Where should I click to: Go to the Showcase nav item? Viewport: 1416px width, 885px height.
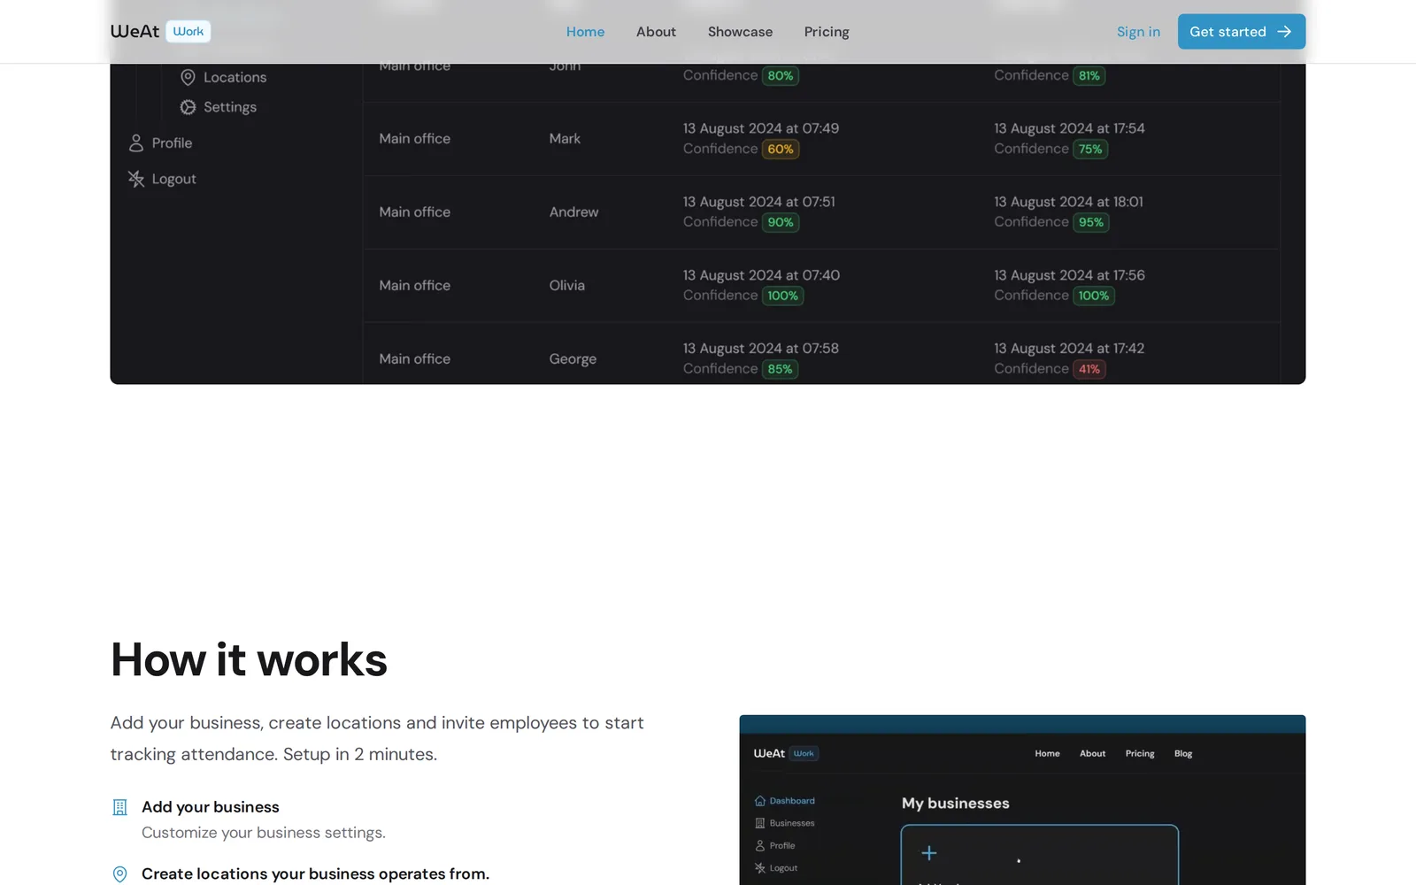740,32
